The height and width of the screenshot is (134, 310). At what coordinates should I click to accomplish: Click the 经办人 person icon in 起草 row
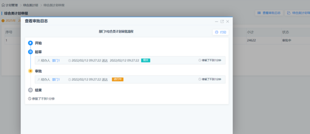pyautogui.click(x=39, y=61)
